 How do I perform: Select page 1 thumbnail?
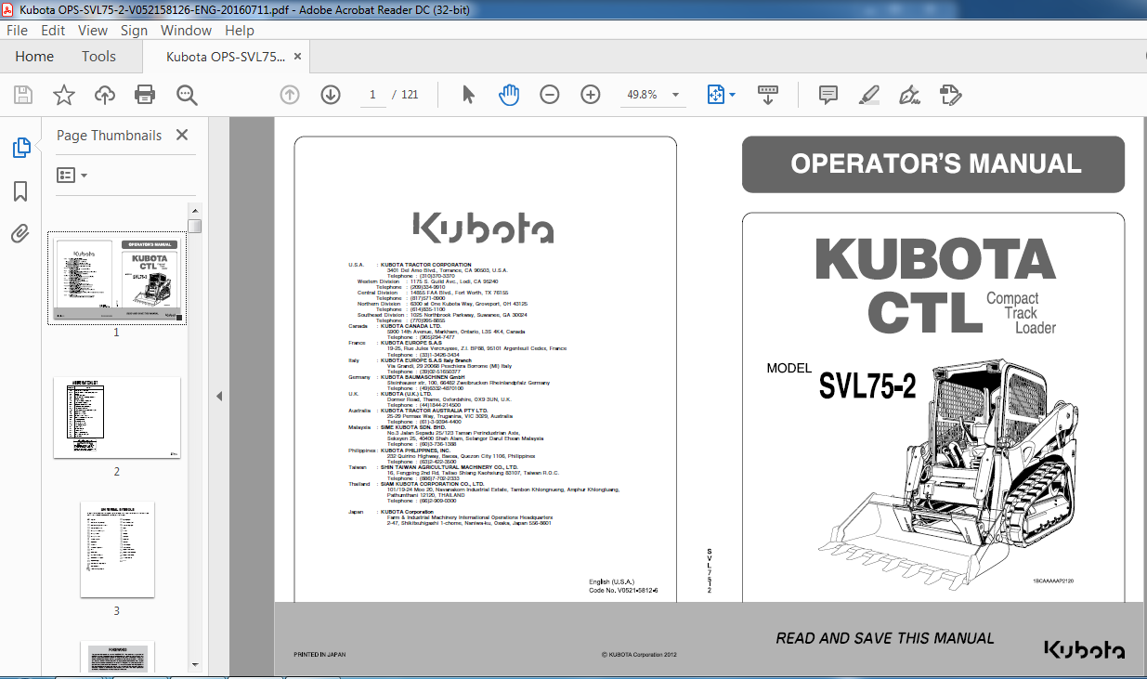(x=116, y=279)
